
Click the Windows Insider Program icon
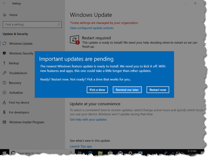point(4,122)
